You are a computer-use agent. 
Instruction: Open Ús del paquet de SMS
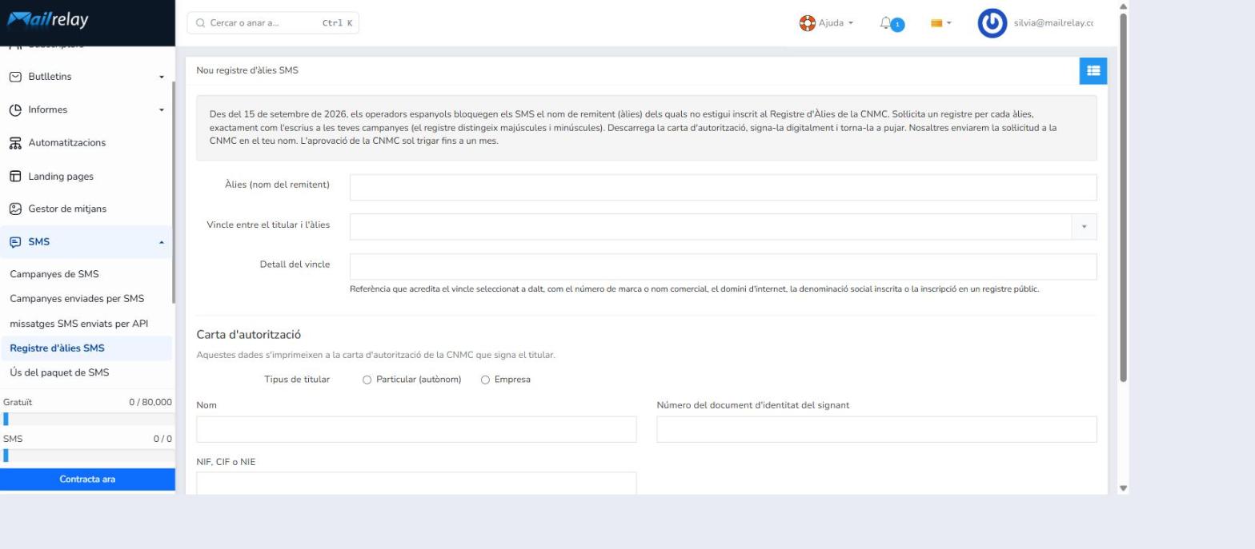click(59, 373)
